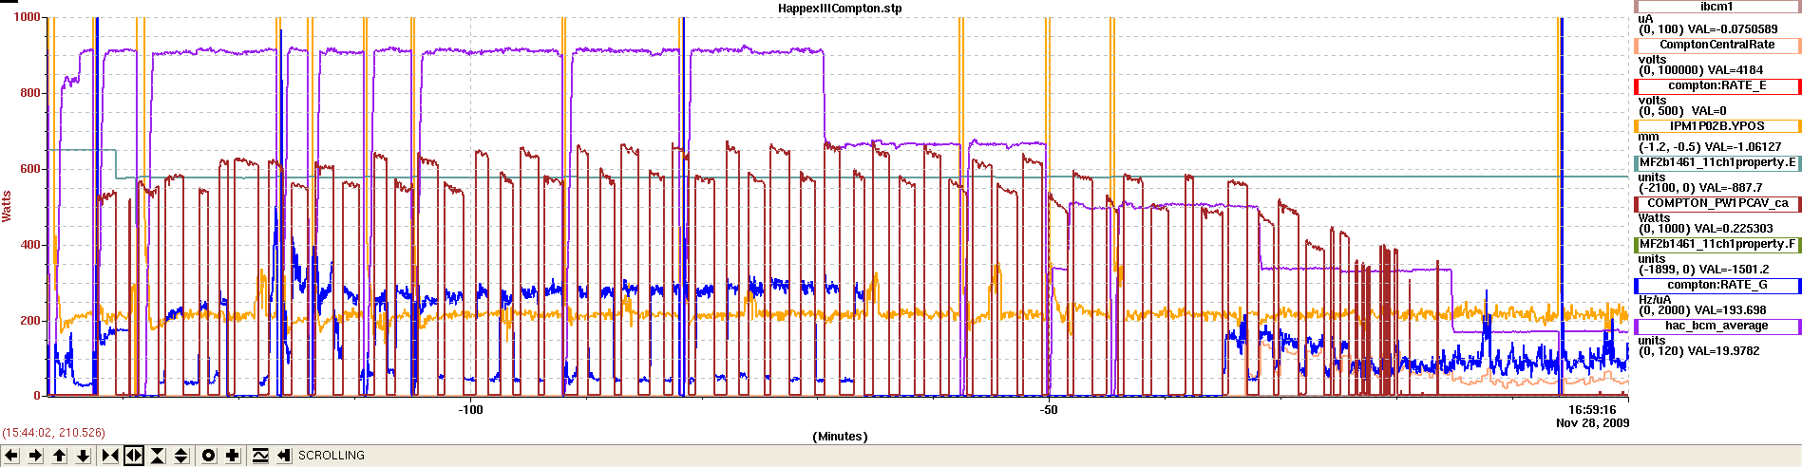This screenshot has width=1802, height=467.
Task: Select the MF2b1461_11ch1property.E legend entry
Action: coord(1717,162)
